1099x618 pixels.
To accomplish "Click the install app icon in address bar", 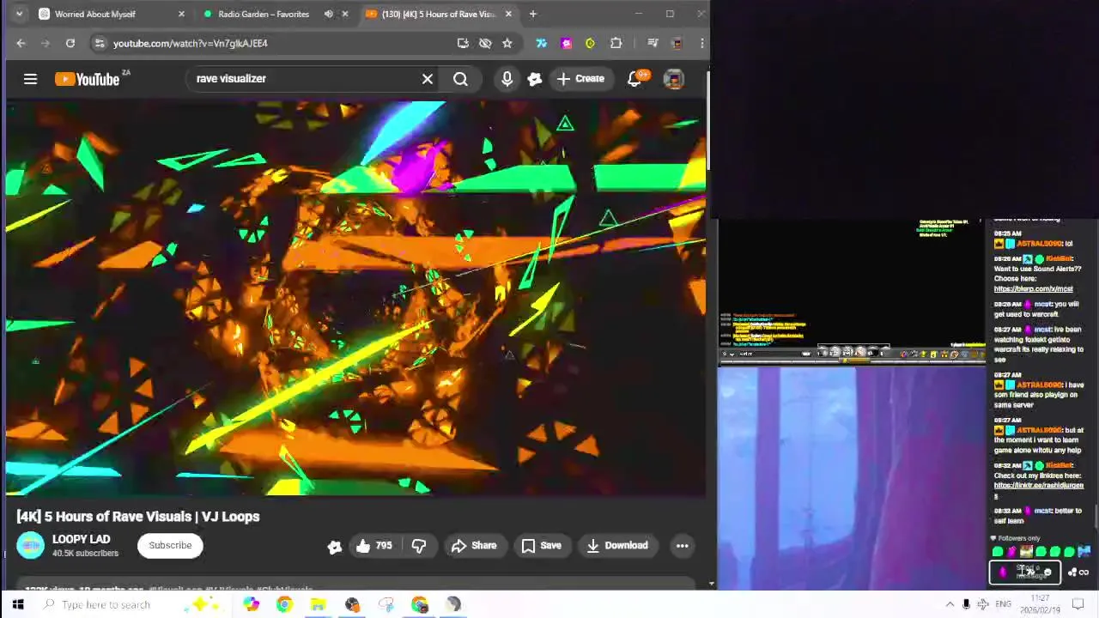I will 463,43.
